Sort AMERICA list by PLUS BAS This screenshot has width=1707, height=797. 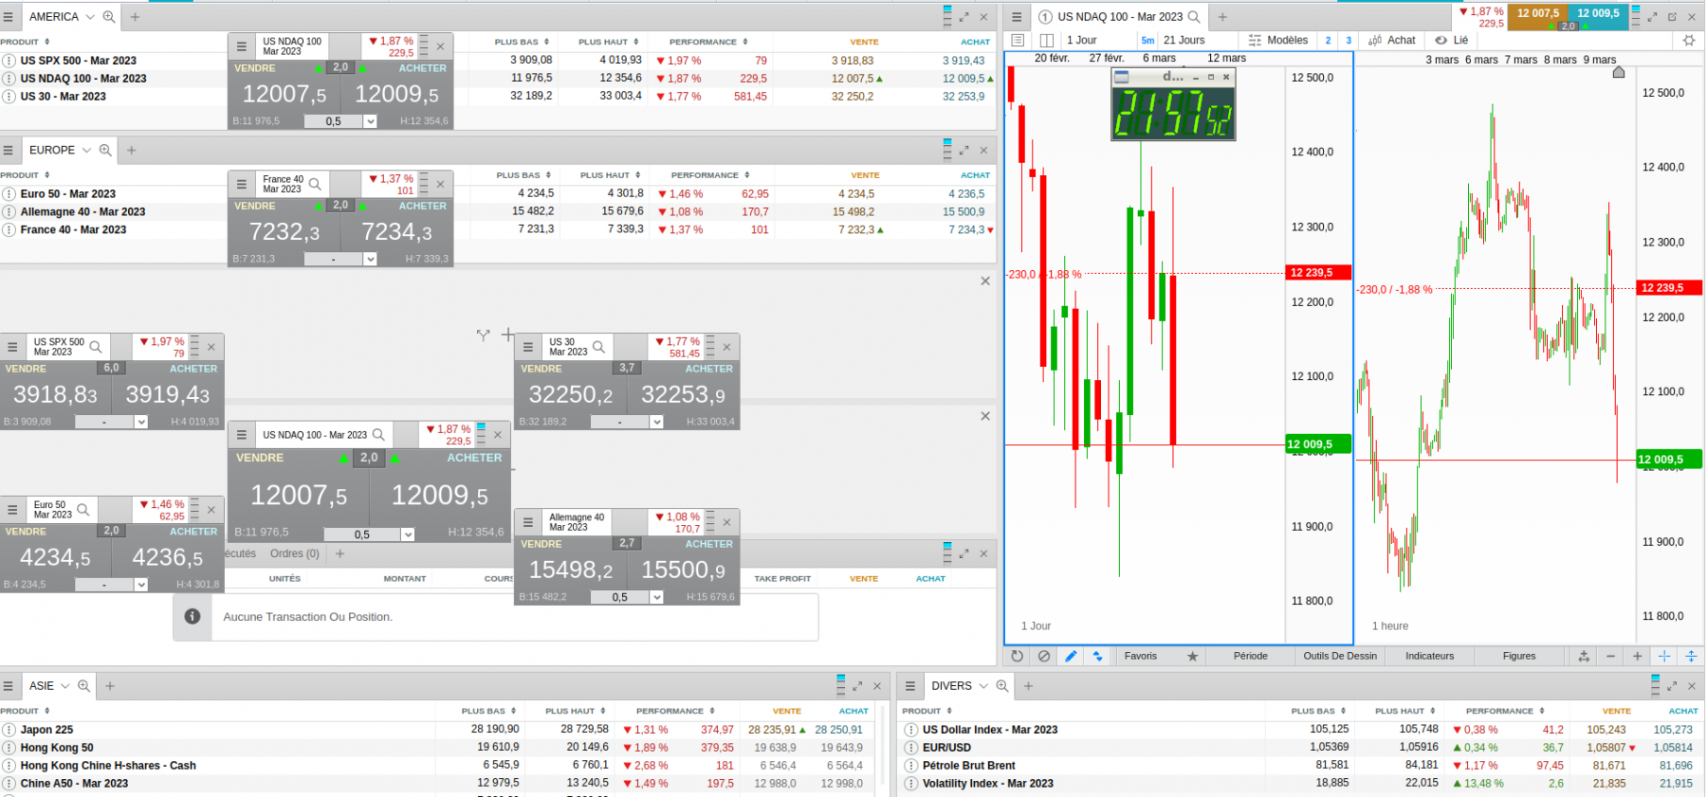[523, 42]
